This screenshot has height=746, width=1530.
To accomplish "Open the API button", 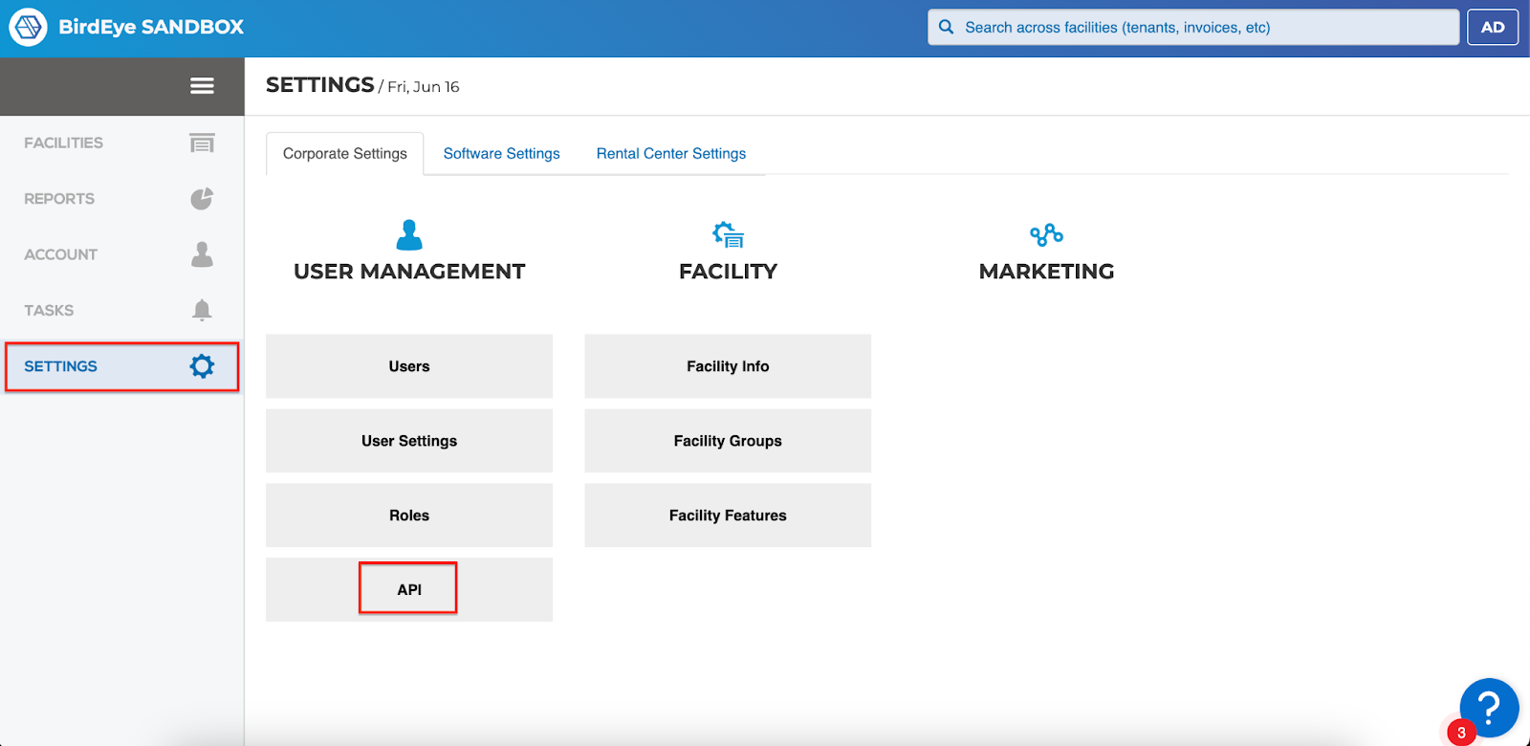I will pos(409,590).
